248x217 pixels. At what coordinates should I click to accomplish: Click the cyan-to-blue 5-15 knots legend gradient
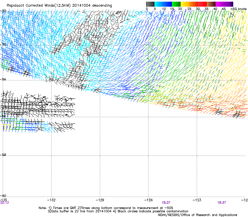click(163, 4)
